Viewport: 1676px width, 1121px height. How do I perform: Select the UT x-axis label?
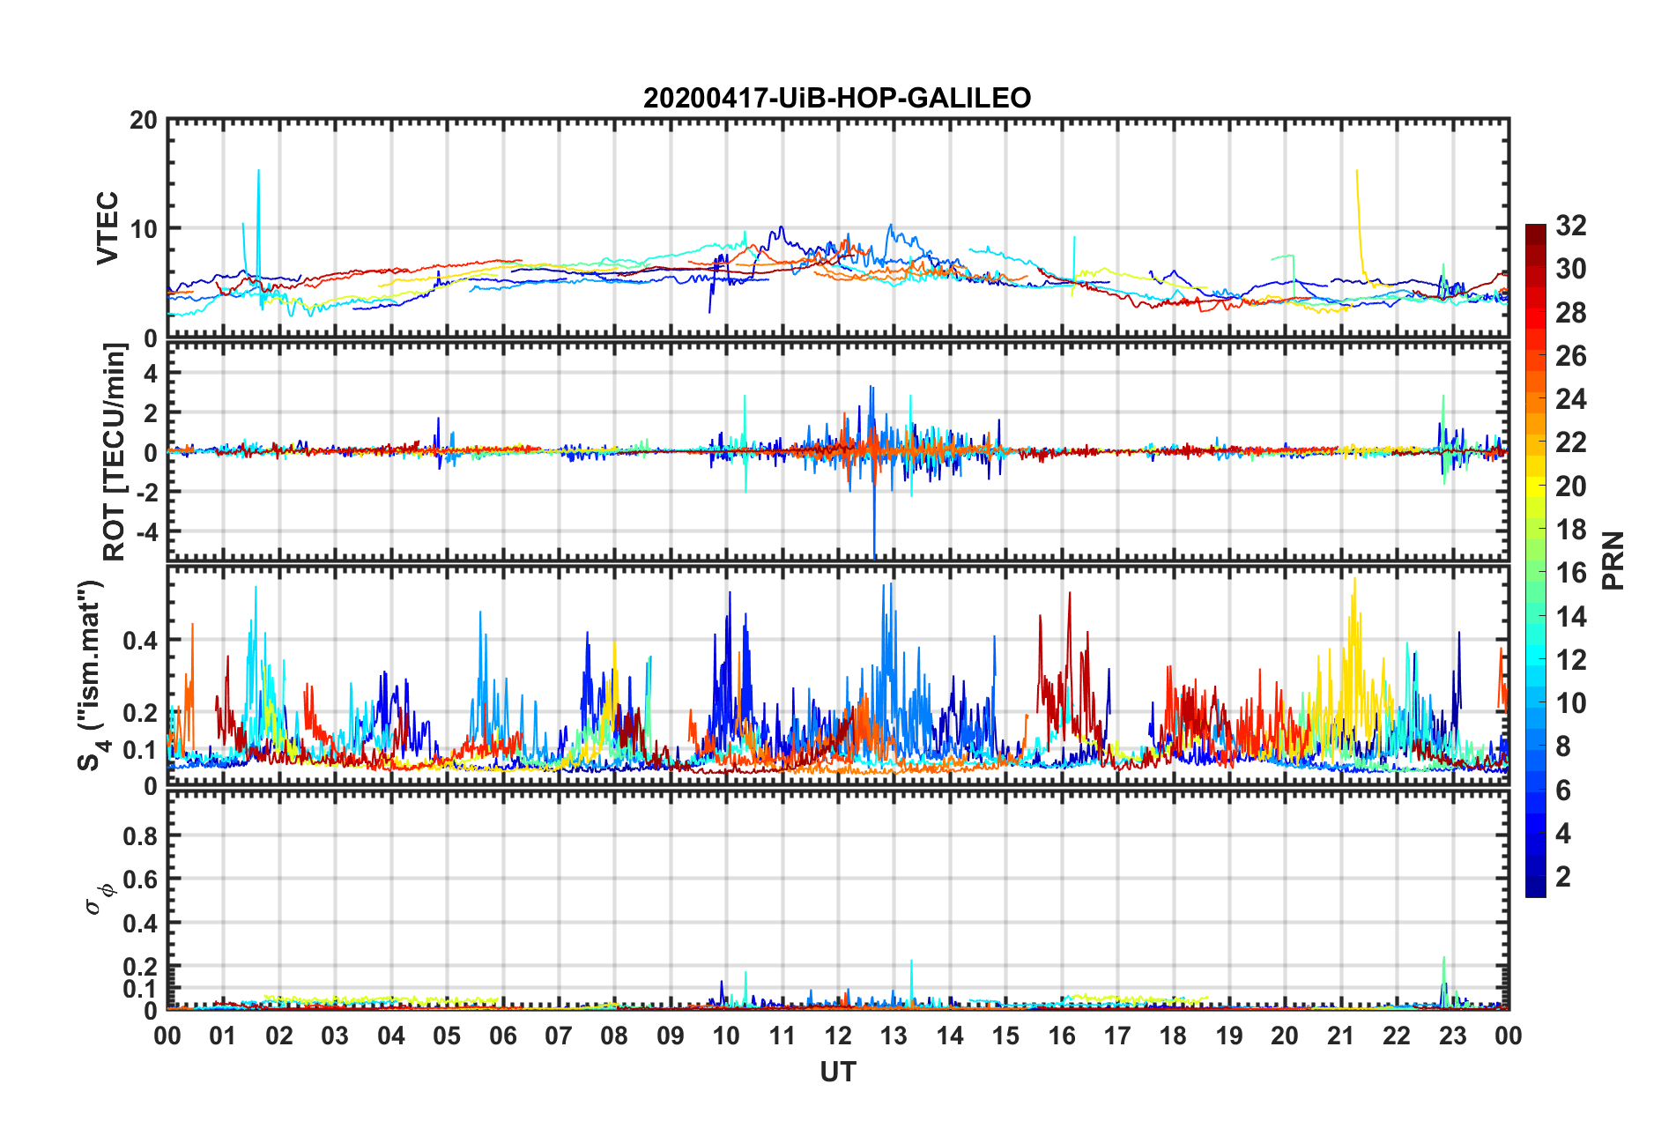click(x=838, y=1072)
